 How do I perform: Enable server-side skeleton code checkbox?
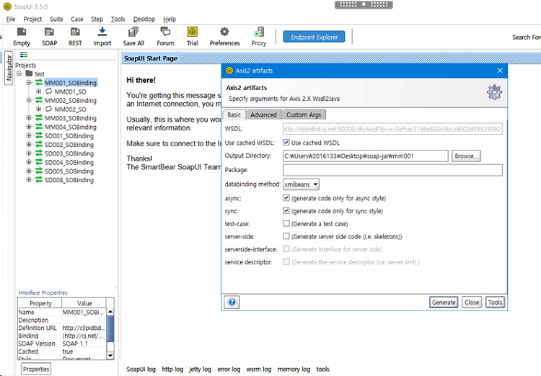click(286, 236)
